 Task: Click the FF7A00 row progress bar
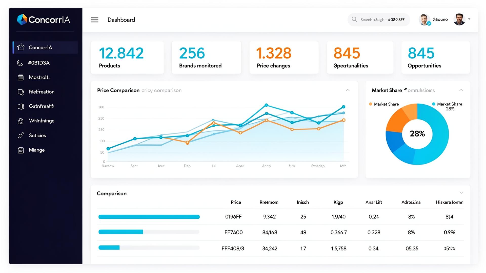(x=149, y=232)
